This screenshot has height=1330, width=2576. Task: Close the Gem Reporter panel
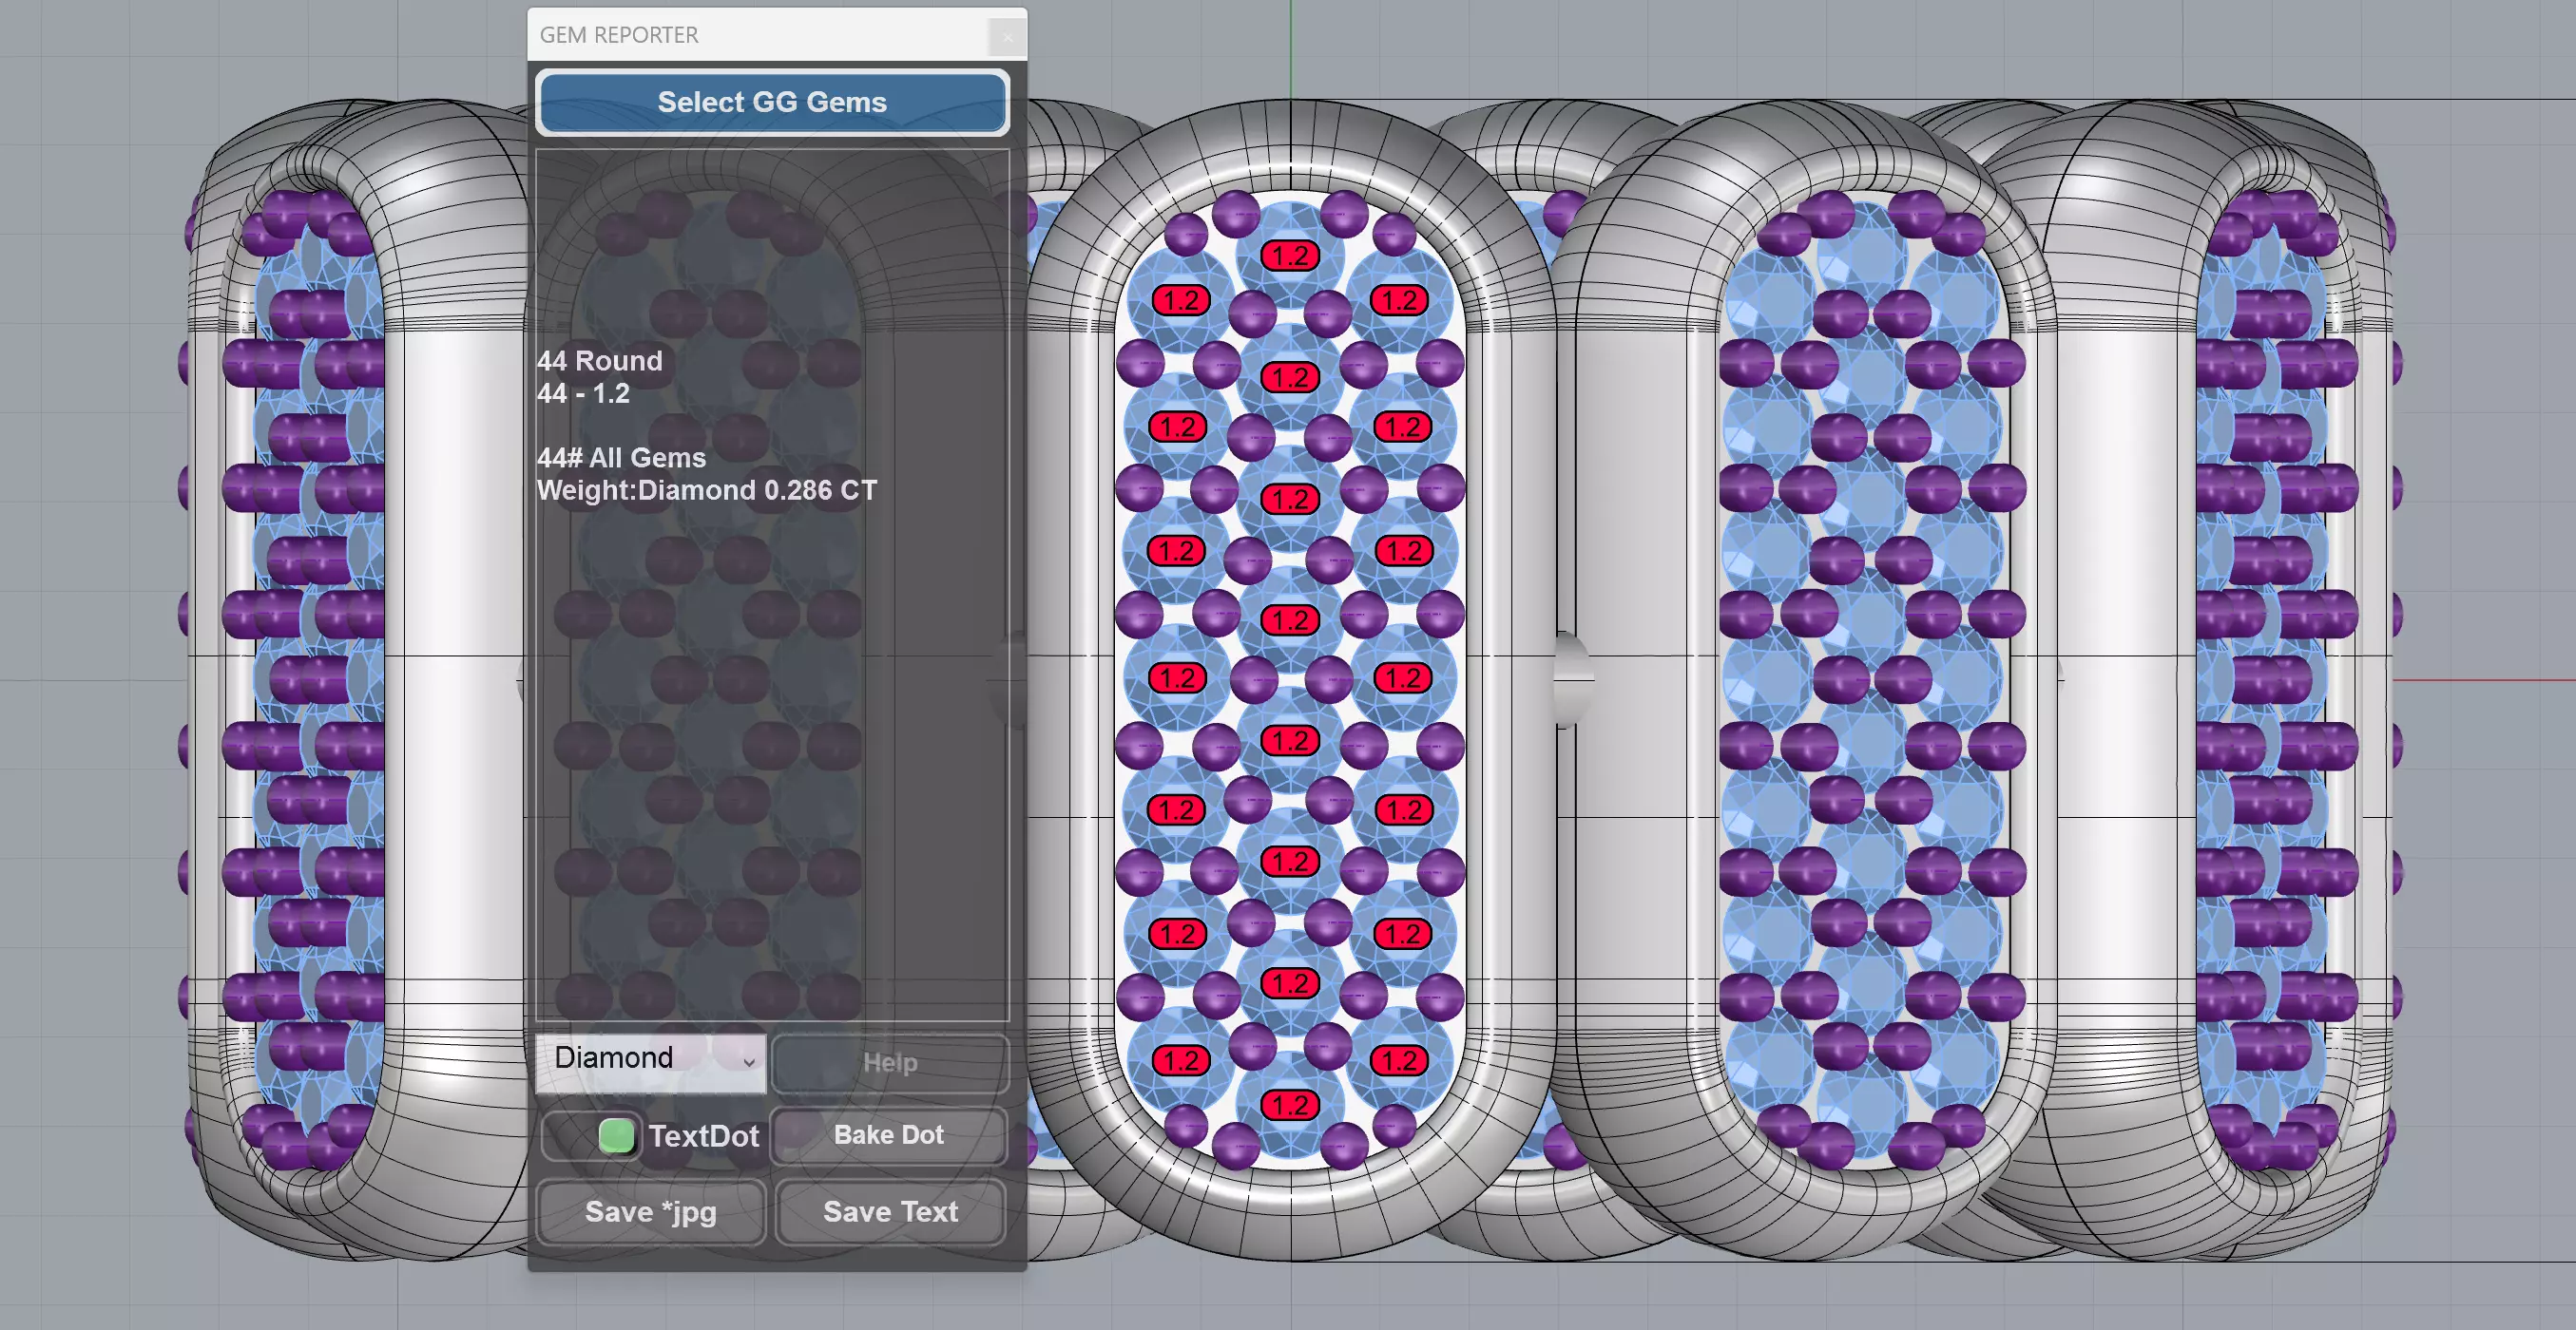coord(1007,37)
